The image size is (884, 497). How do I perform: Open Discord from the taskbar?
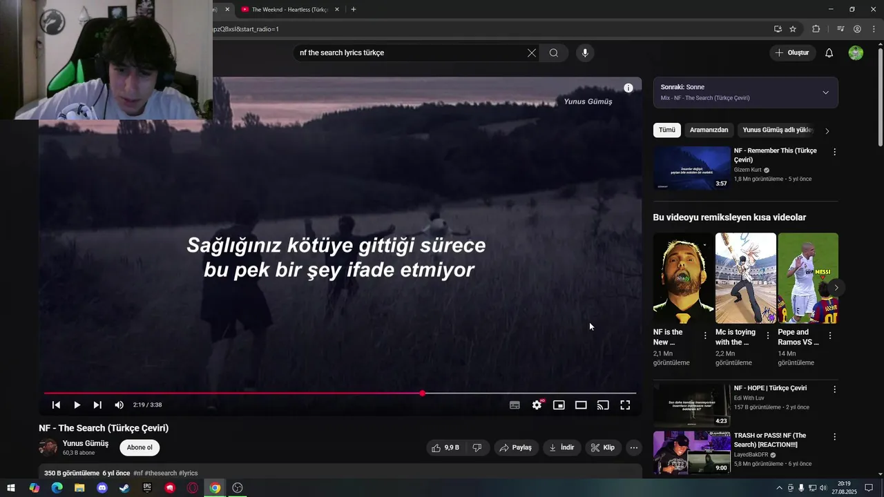click(102, 488)
